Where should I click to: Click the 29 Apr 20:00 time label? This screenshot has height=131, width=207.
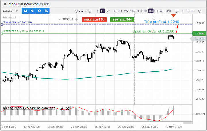click(126, 127)
